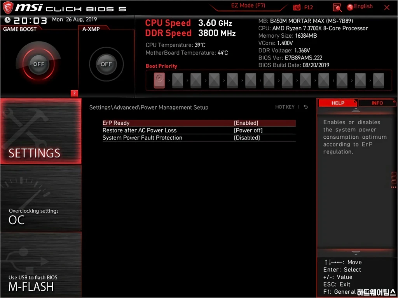Change the [Power off] value
This screenshot has height=298, width=398.
(x=248, y=130)
